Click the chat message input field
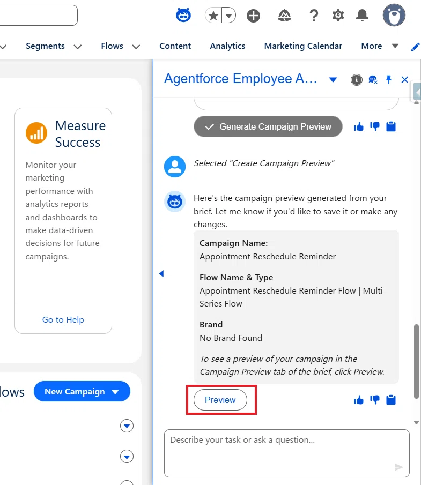This screenshot has height=485, width=421. (286, 453)
